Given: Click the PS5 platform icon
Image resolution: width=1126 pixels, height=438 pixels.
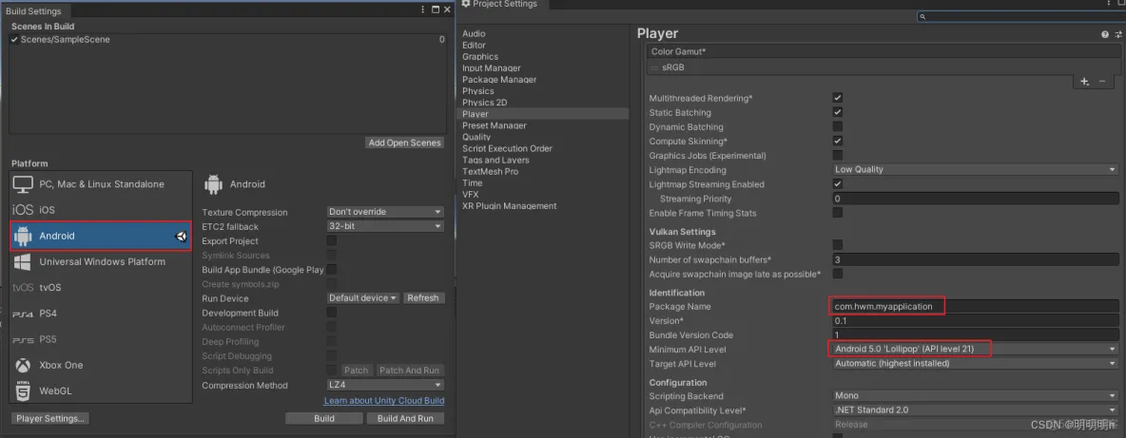Looking at the screenshot, I should [x=22, y=339].
